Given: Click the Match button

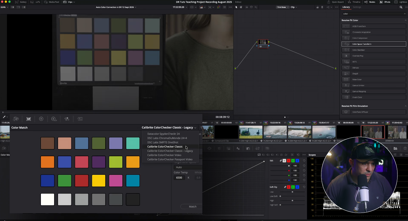Looking at the screenshot, I should [193, 206].
